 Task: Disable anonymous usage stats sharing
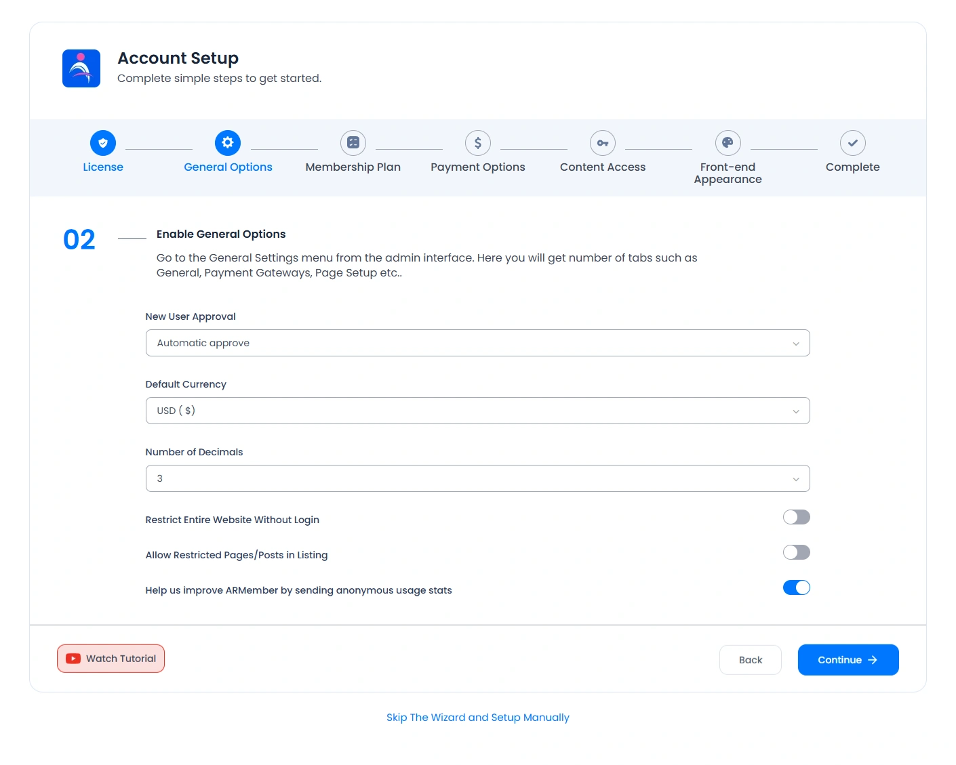[796, 587]
